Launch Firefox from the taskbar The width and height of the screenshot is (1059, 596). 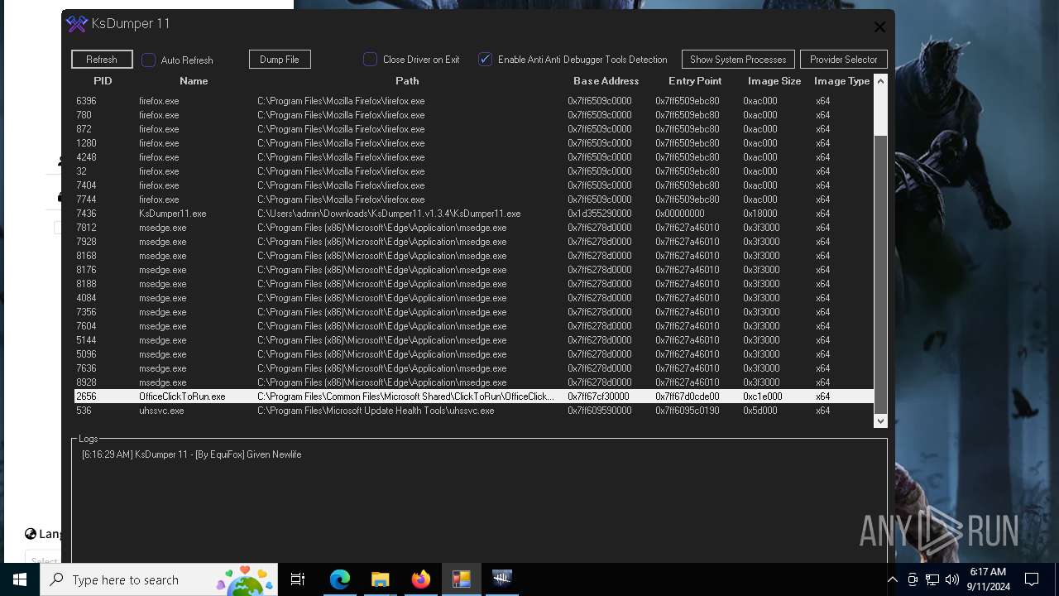(420, 579)
